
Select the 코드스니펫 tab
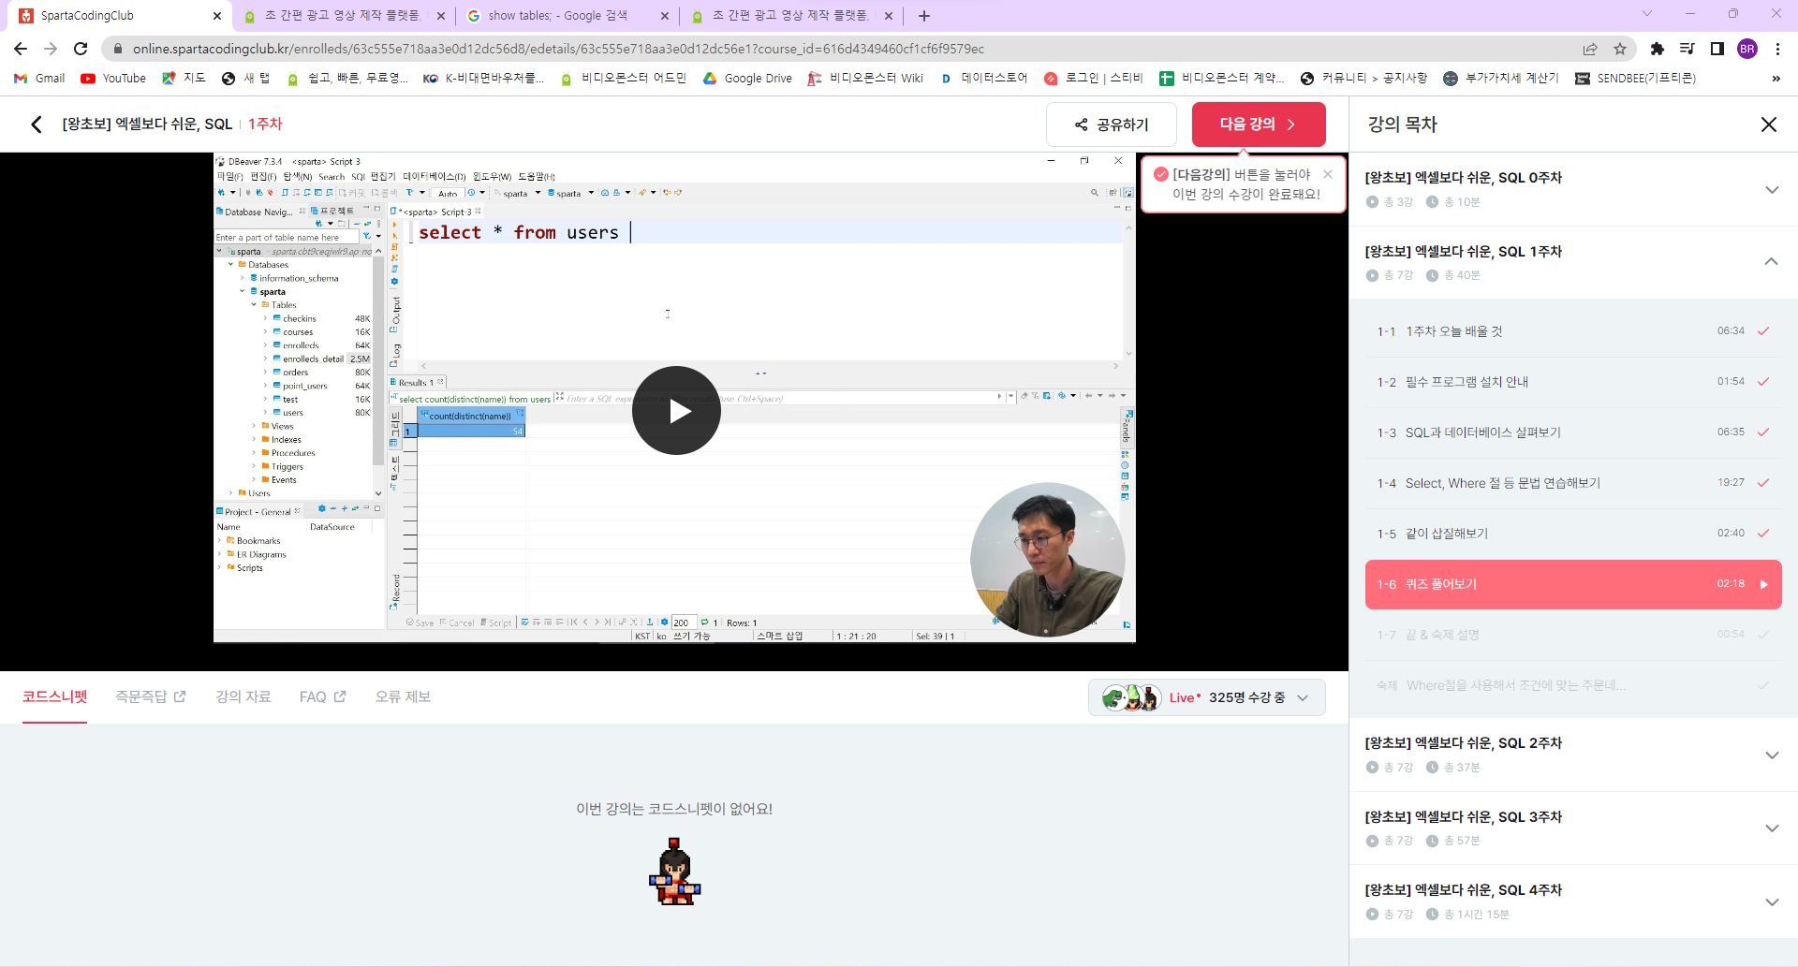pos(55,696)
